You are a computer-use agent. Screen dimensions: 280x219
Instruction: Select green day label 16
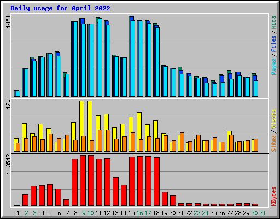tap(139, 213)
